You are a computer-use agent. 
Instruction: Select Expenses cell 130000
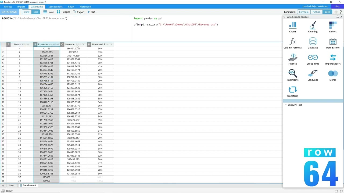46,181
